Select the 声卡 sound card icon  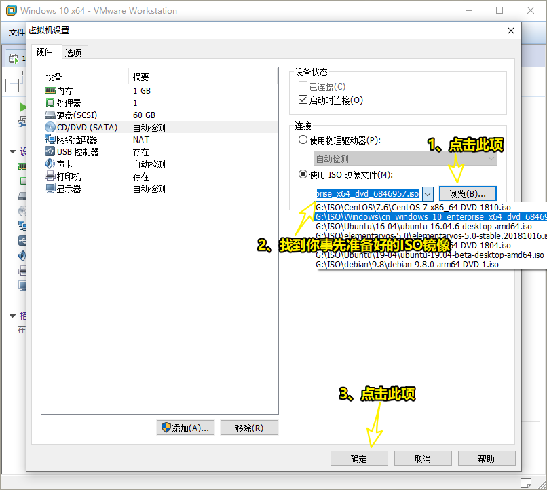click(50, 164)
